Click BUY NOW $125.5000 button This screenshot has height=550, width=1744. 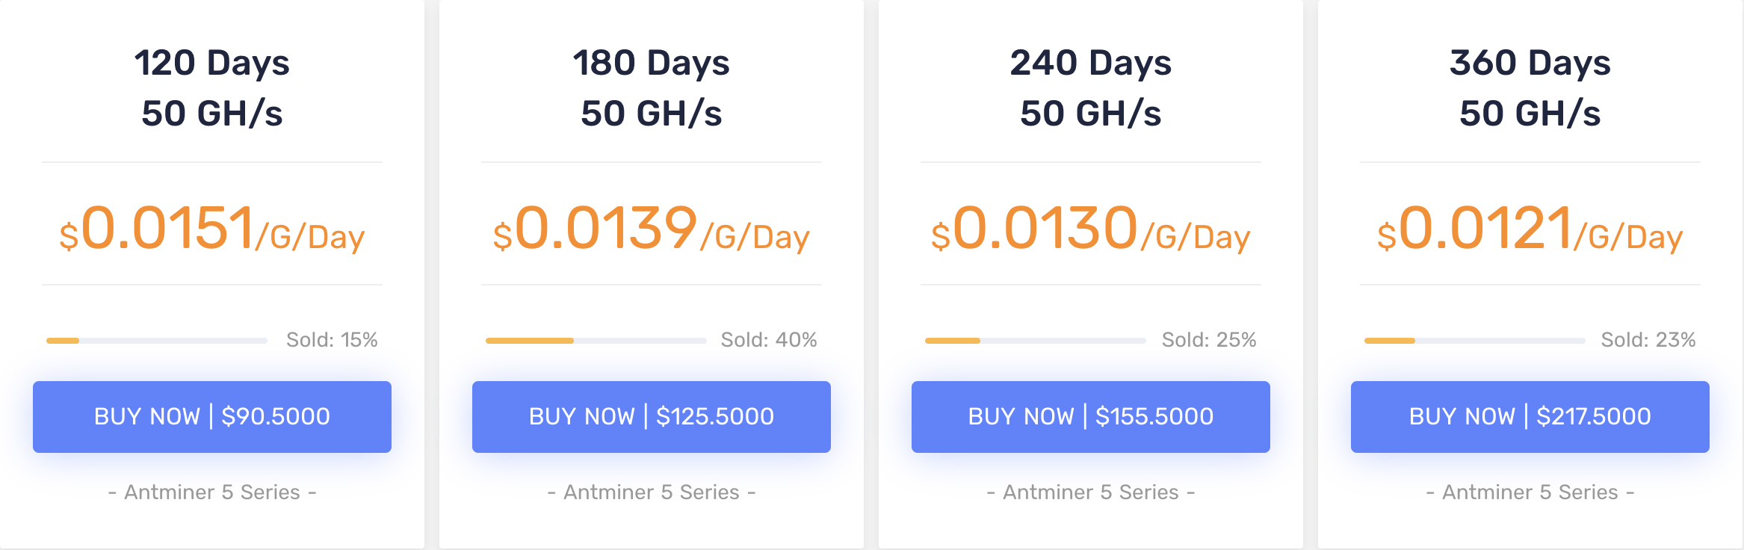click(652, 416)
